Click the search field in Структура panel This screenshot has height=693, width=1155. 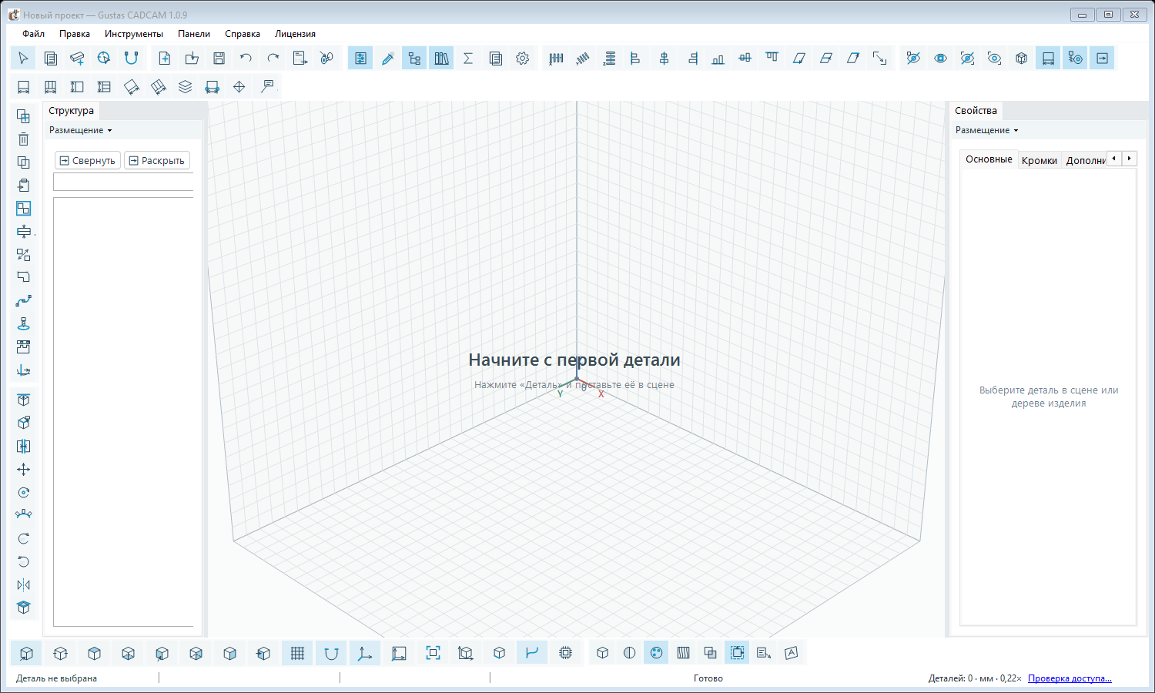123,182
